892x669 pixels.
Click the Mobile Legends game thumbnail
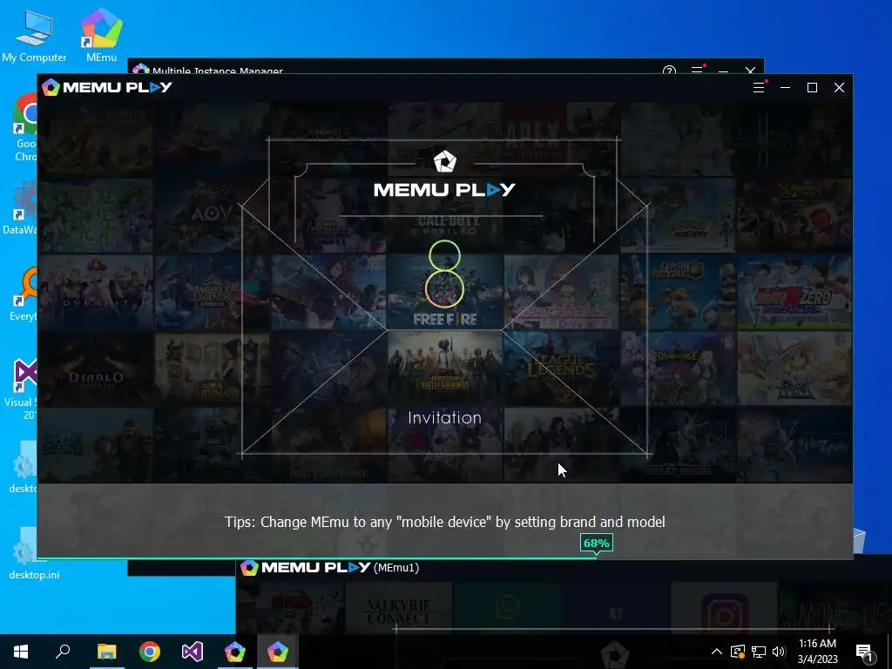(212, 292)
